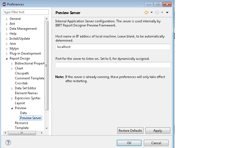This screenshot has height=148, width=226.
Task: Select Data under Preview
Action: [x=23, y=113]
